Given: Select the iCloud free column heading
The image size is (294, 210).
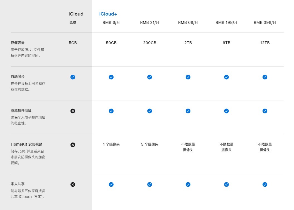Looking at the screenshot, I should pyautogui.click(x=76, y=14).
